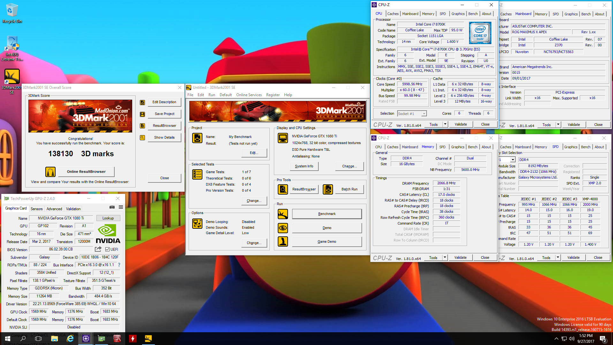This screenshot has height=345, width=613.
Task: Expand Tools arrow in CPU-Z Mainboard window
Action: tap(558, 125)
